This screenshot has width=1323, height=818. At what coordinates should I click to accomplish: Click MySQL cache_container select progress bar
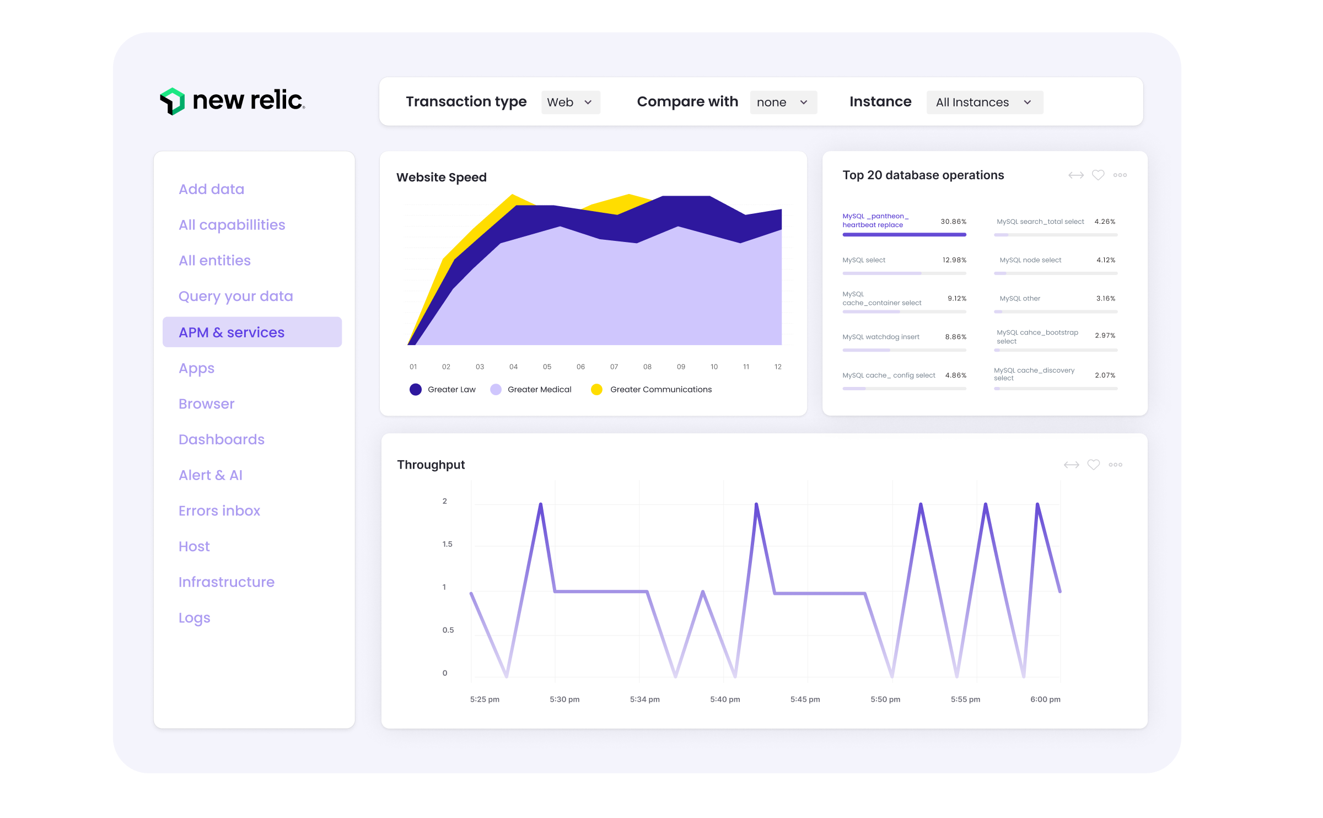(904, 312)
